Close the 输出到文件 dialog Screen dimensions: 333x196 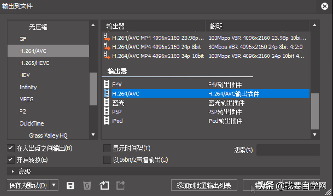[x=325, y=6]
